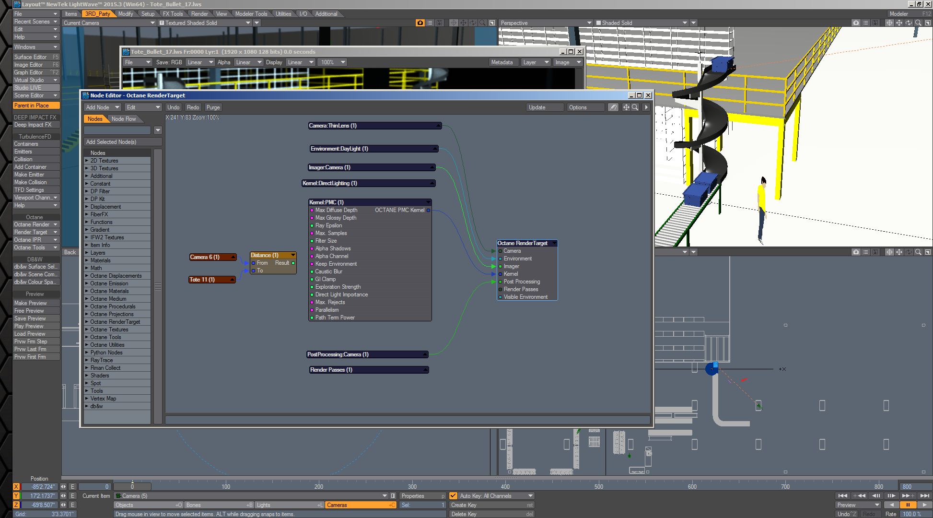The width and height of the screenshot is (933, 518).
Task: Click the Update button in Node Editor
Action: click(544, 107)
